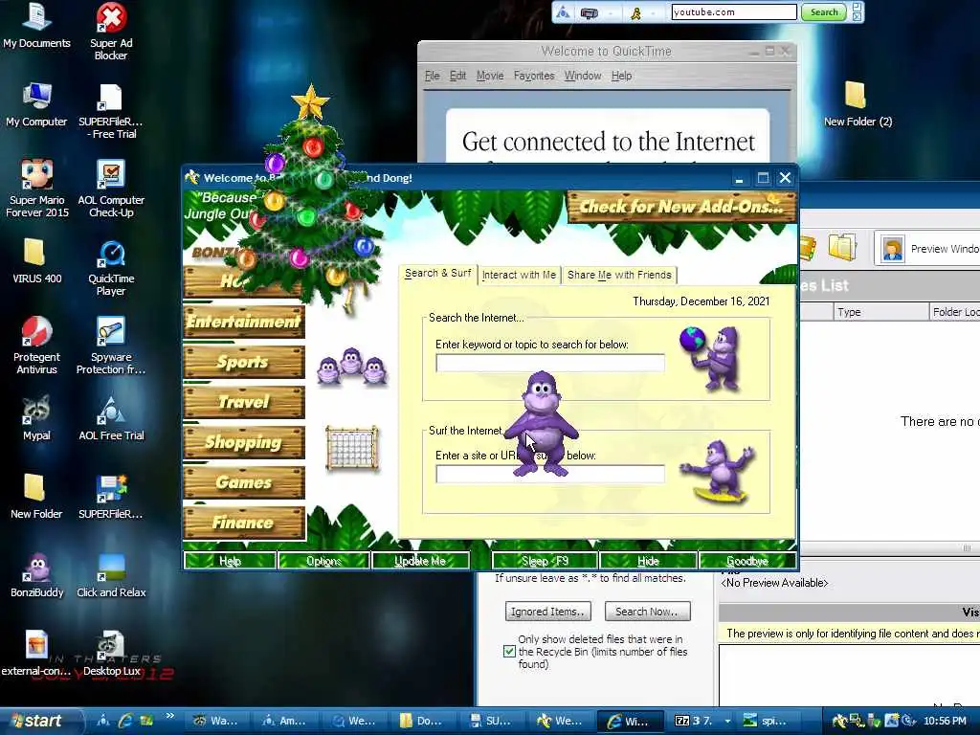
Task: Select the Spyware Protection desktop icon
Action: (111, 345)
